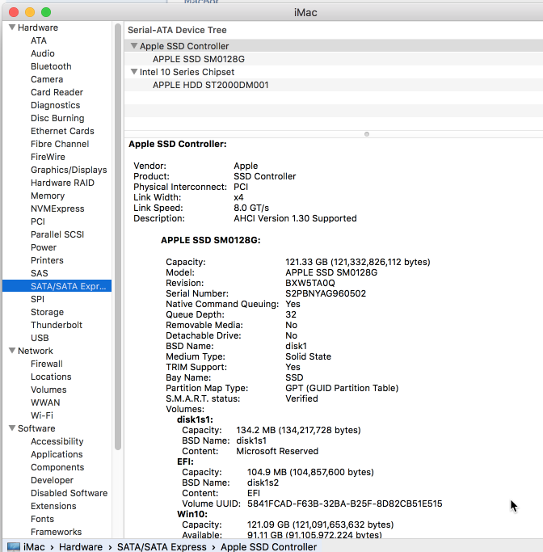Viewport: 543px width, 552px height.
Task: Collapse the Apple SSD Controller tree node
Action: coord(133,46)
